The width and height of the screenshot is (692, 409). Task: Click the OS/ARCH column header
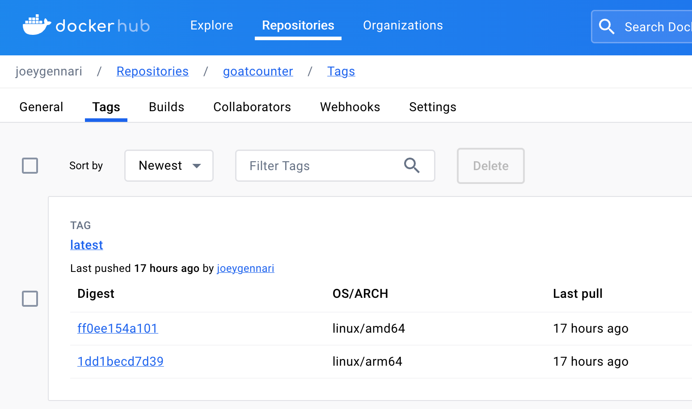pos(360,293)
